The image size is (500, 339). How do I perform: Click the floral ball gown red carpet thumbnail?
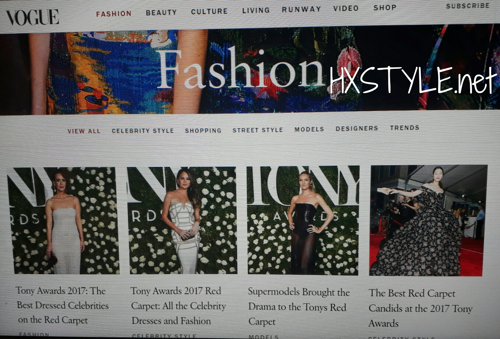tap(427, 220)
